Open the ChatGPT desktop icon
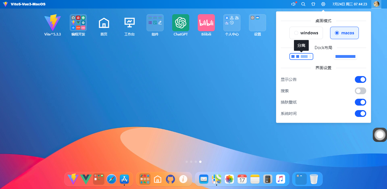 181,22
